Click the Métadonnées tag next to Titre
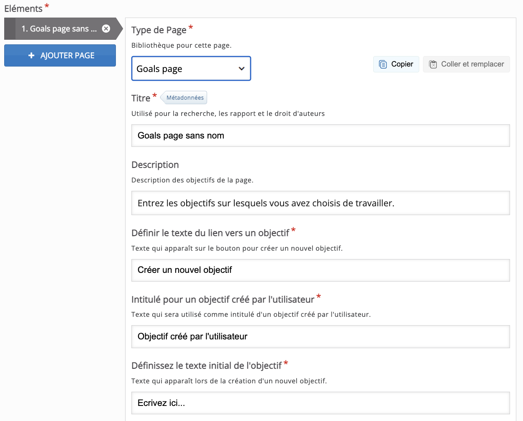Screen dimensions: 523x421 (x=185, y=98)
